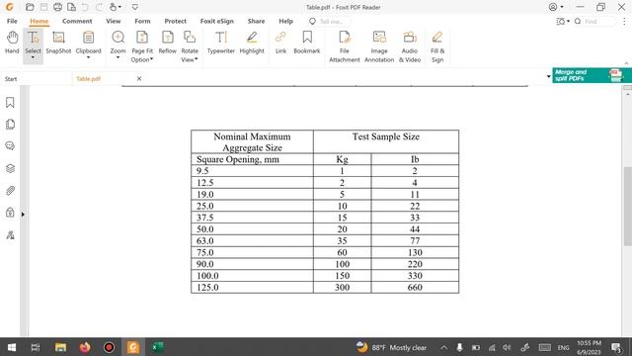Click the Print icon in quick access
The image size is (632, 356).
click(57, 7)
